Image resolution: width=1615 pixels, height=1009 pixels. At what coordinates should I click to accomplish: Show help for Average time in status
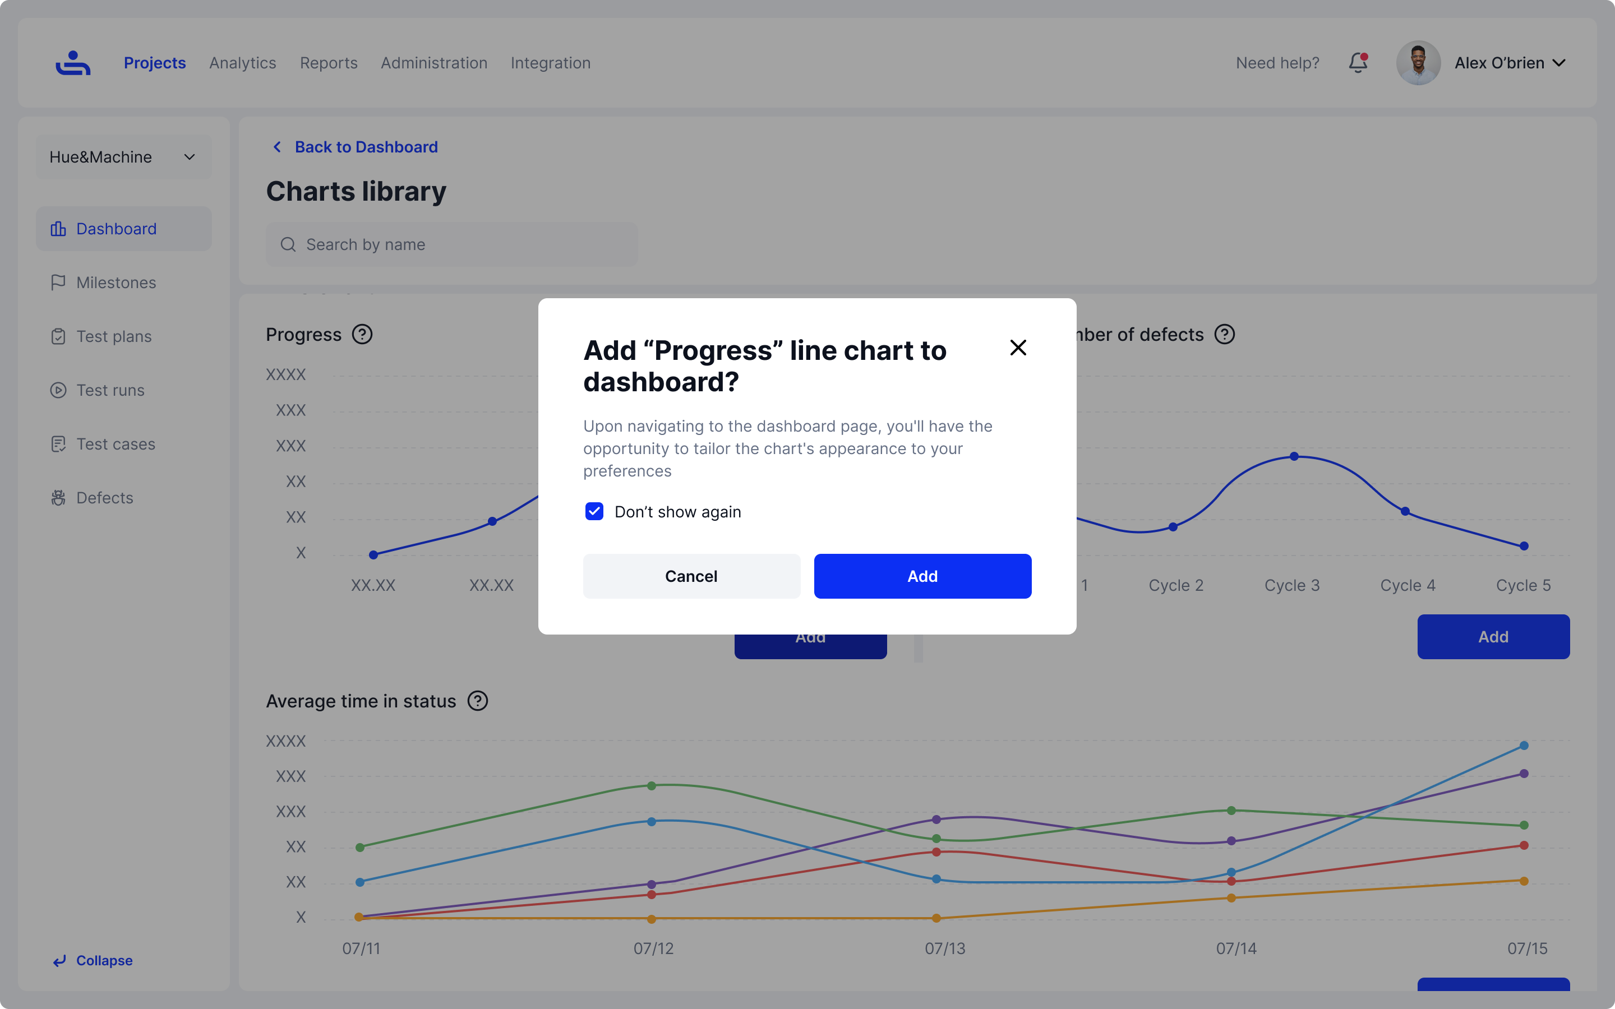coord(478,701)
